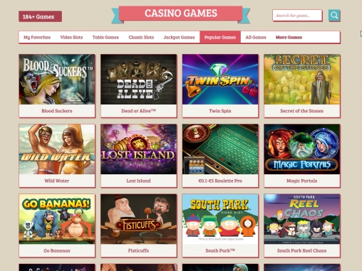The width and height of the screenshot is (362, 271).
Task: Click the South Park Reel Chaos label
Action: 302,250
